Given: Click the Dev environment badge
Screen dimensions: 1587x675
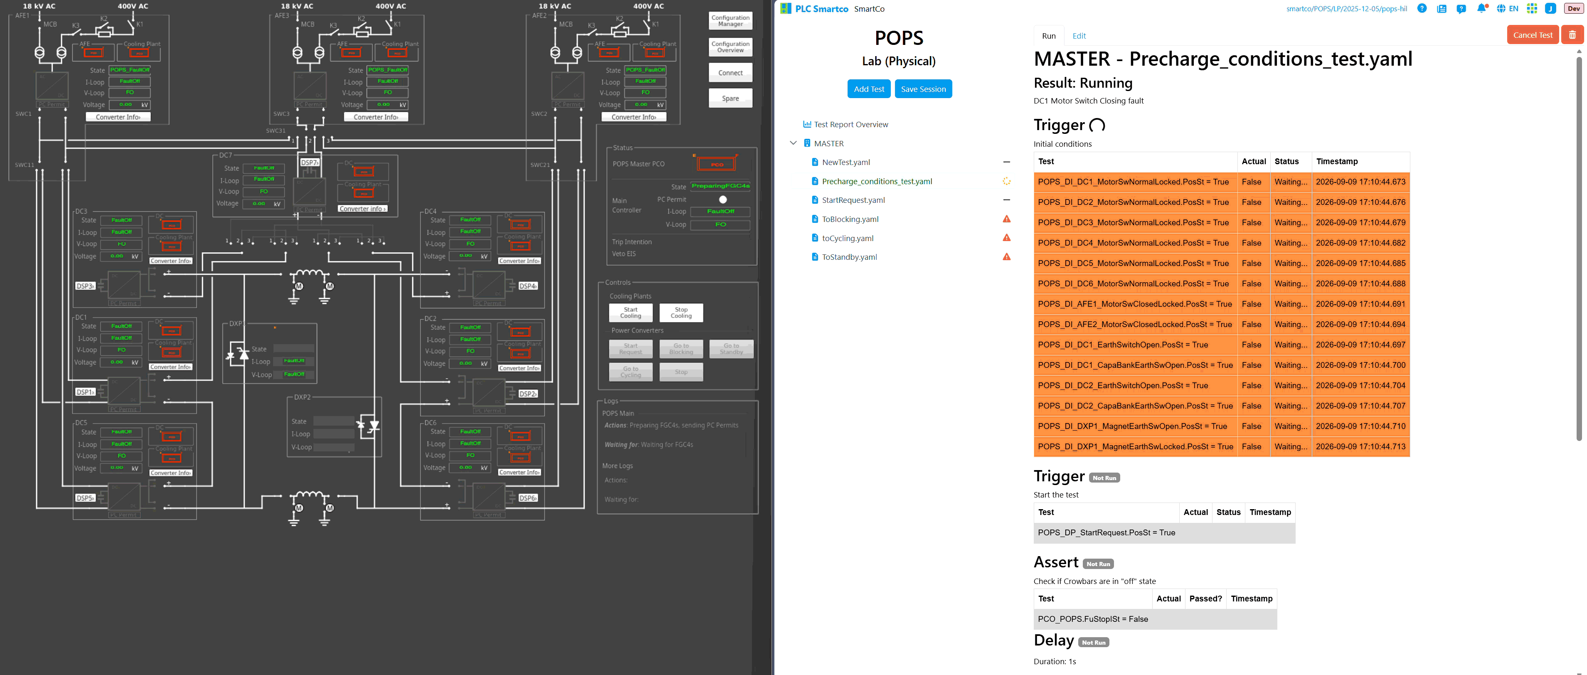Looking at the screenshot, I should [1573, 9].
